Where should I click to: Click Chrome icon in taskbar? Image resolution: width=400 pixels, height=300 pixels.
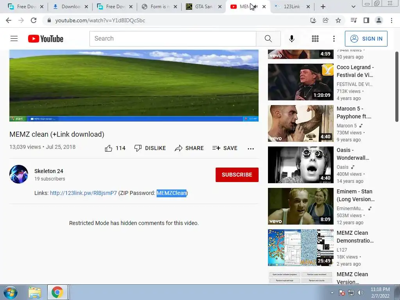coord(57,292)
